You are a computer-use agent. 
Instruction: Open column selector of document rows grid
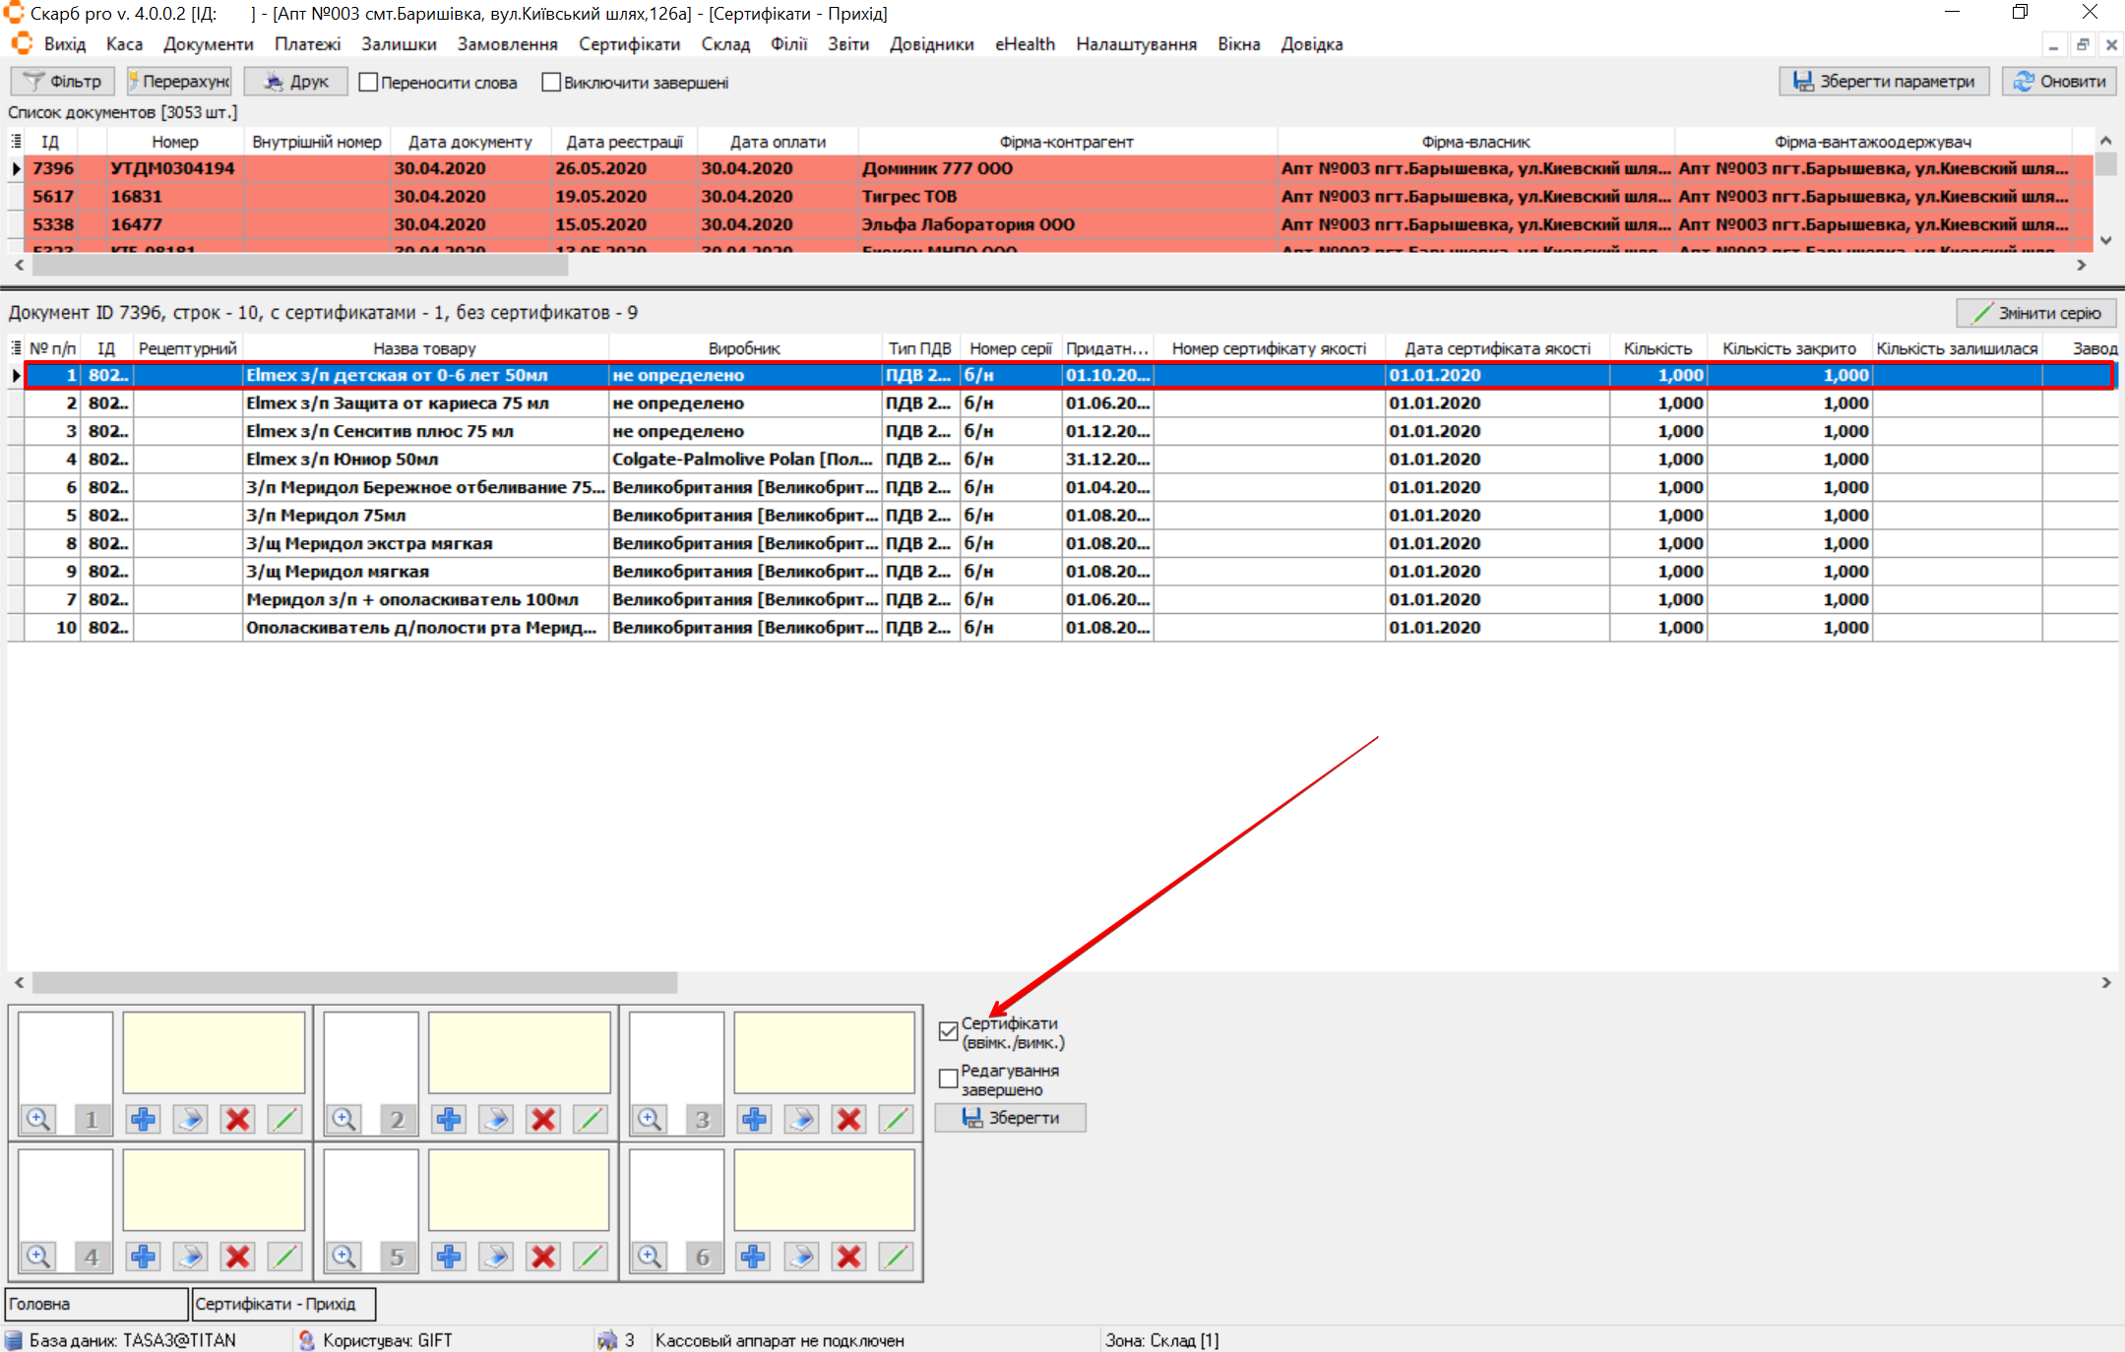(16, 348)
